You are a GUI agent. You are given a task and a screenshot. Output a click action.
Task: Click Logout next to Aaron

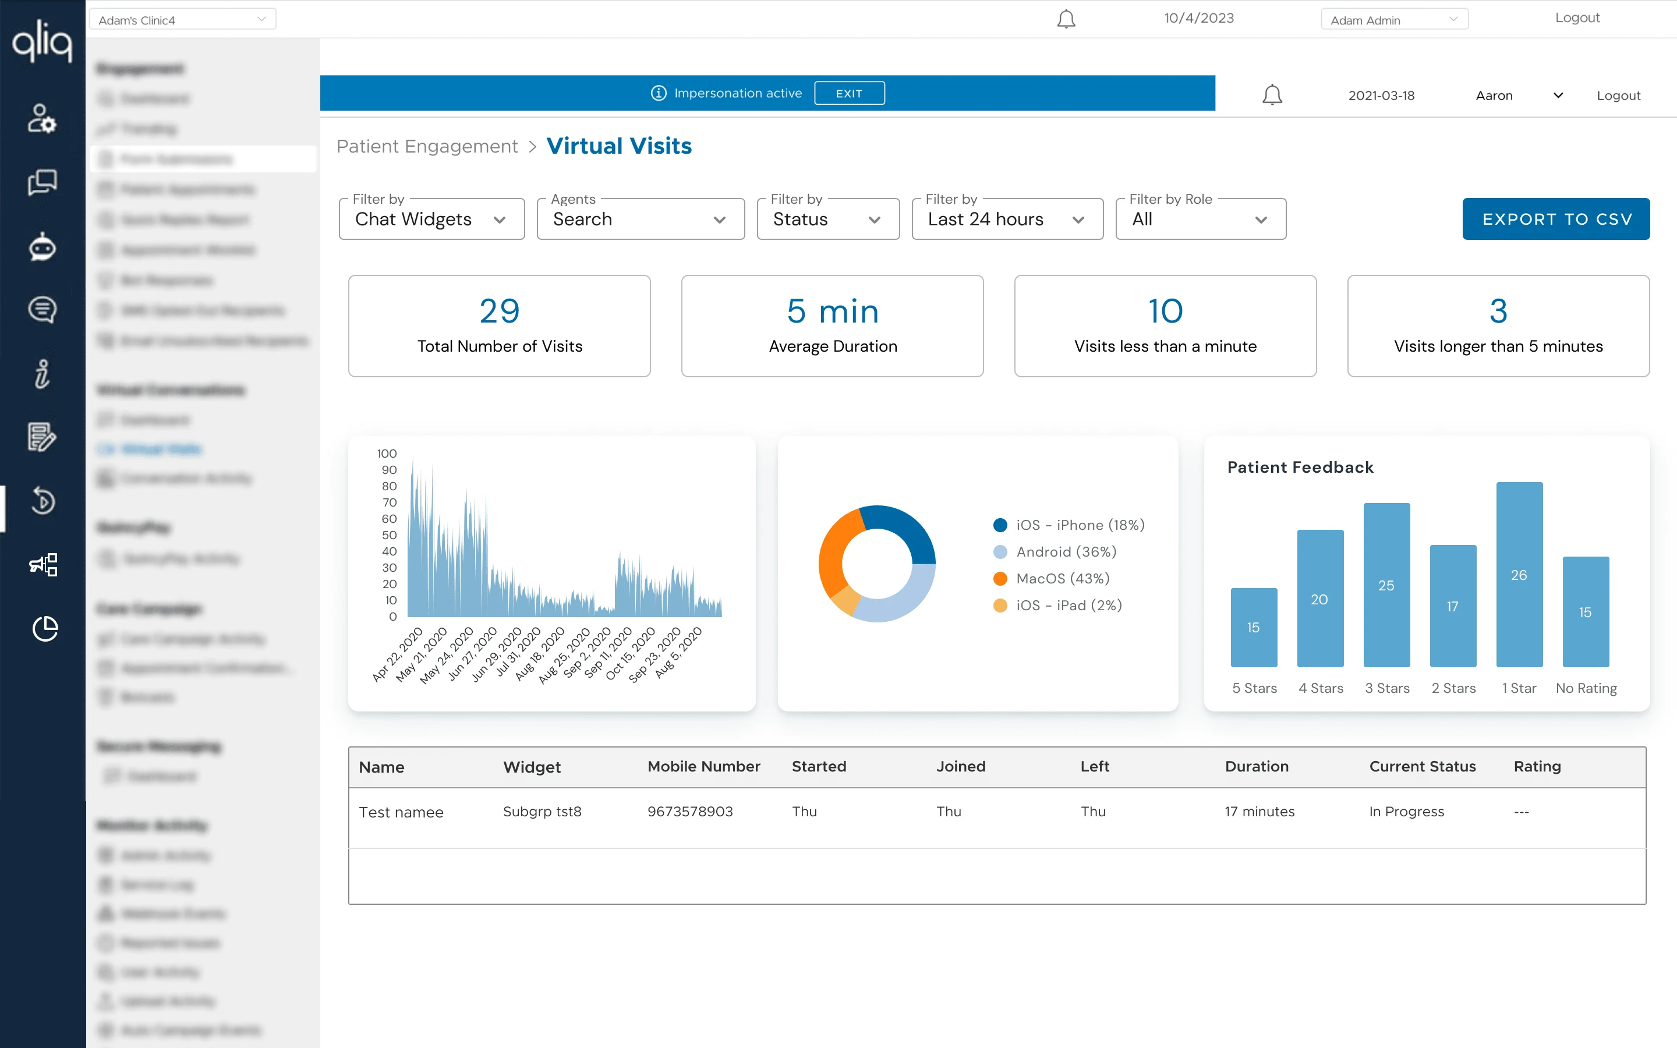(x=1618, y=95)
